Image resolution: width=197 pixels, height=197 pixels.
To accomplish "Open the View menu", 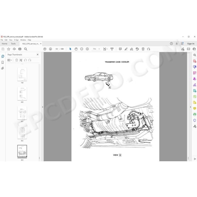I will tap(11, 40).
